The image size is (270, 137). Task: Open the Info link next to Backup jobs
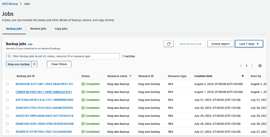click(30, 44)
